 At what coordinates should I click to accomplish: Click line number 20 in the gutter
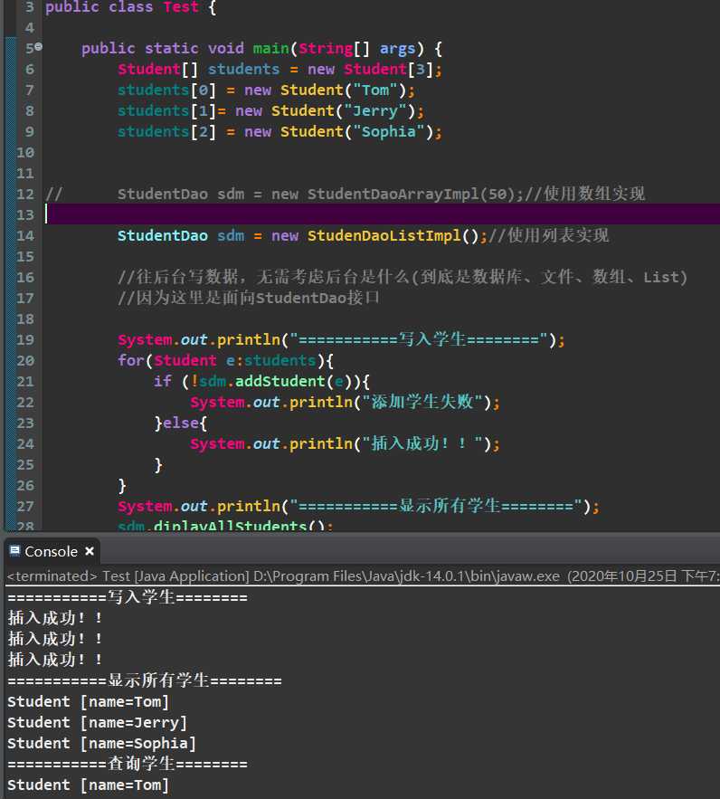(25, 360)
